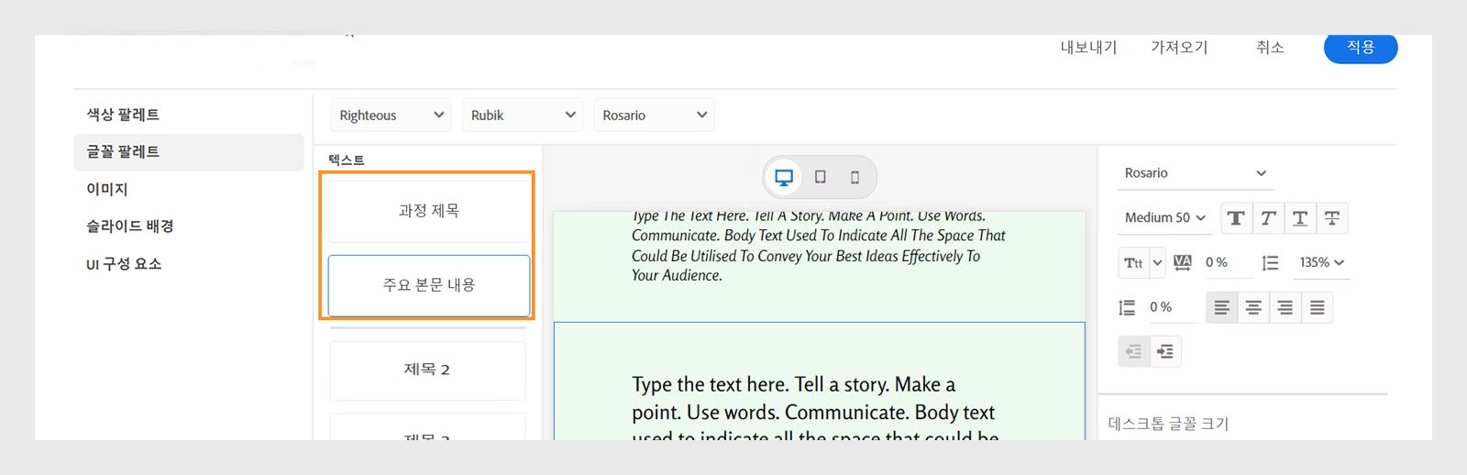Click the 적용 button
This screenshot has width=1467, height=475.
point(1360,48)
